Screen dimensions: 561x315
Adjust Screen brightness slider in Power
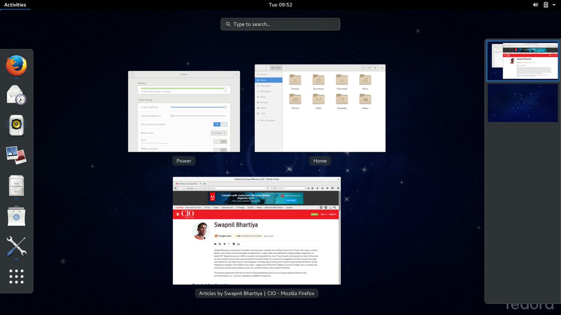point(198,107)
